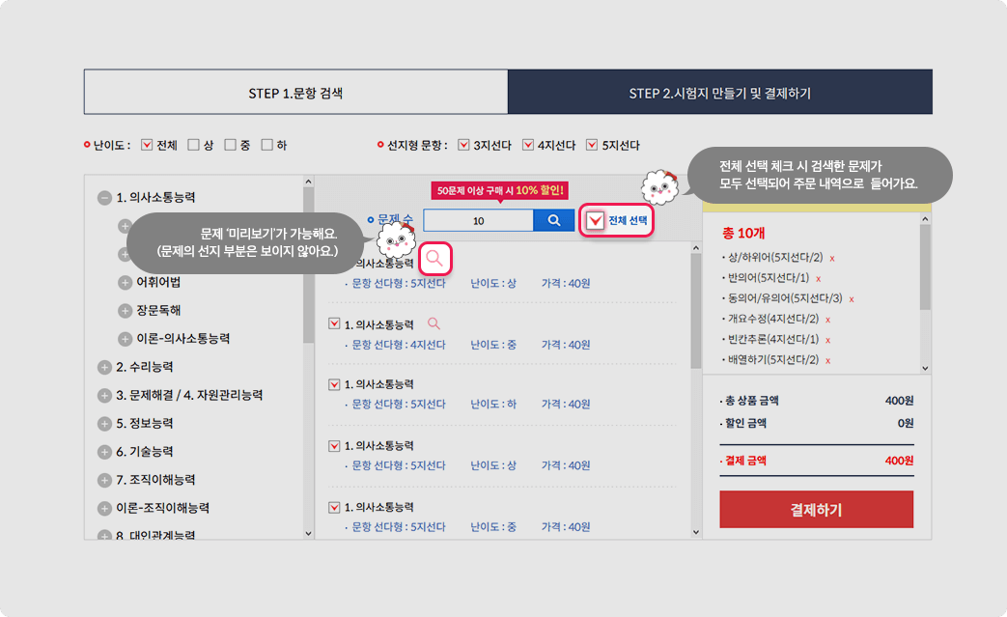Click category tree scrollbar up arrow
This screenshot has width=1007, height=617.
308,182
